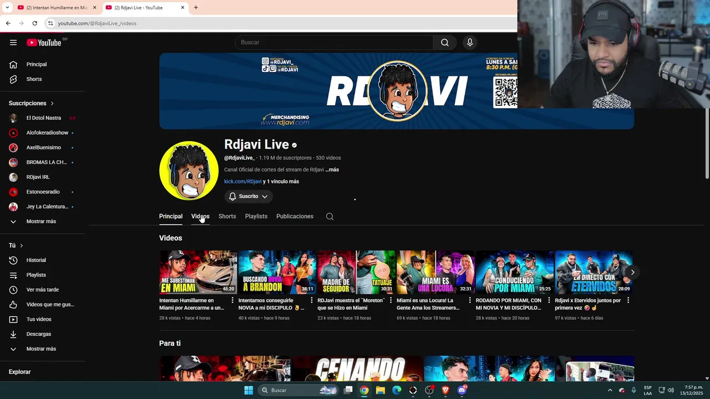
Task: Open options for Intentan Humillarme video
Action: pyautogui.click(x=232, y=300)
